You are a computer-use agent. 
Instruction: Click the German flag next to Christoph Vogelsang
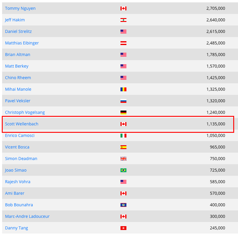[x=123, y=113]
